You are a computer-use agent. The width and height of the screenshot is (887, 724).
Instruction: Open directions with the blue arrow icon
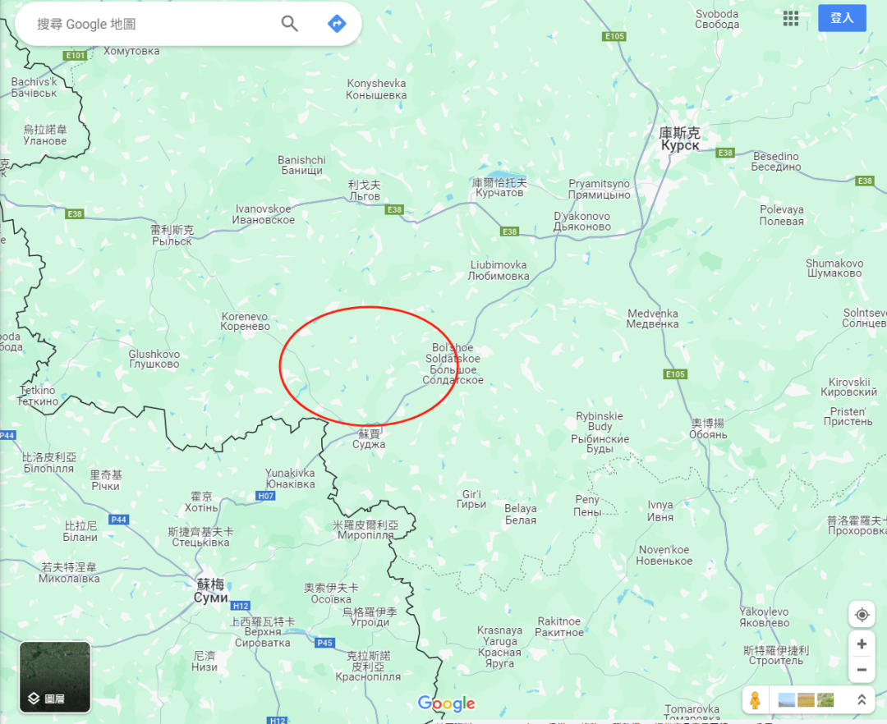point(337,24)
